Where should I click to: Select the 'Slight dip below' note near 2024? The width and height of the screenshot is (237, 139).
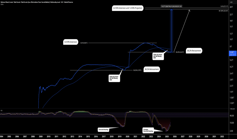158,56
